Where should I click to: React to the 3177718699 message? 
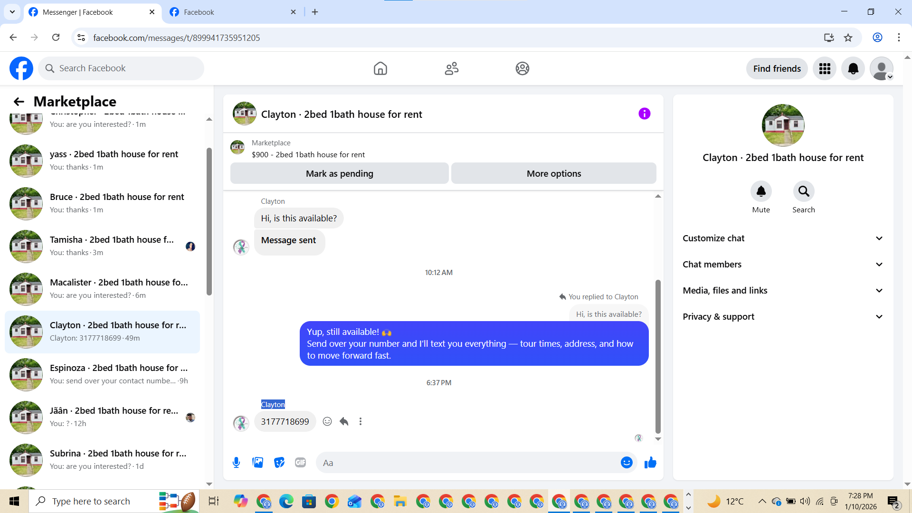[327, 421]
